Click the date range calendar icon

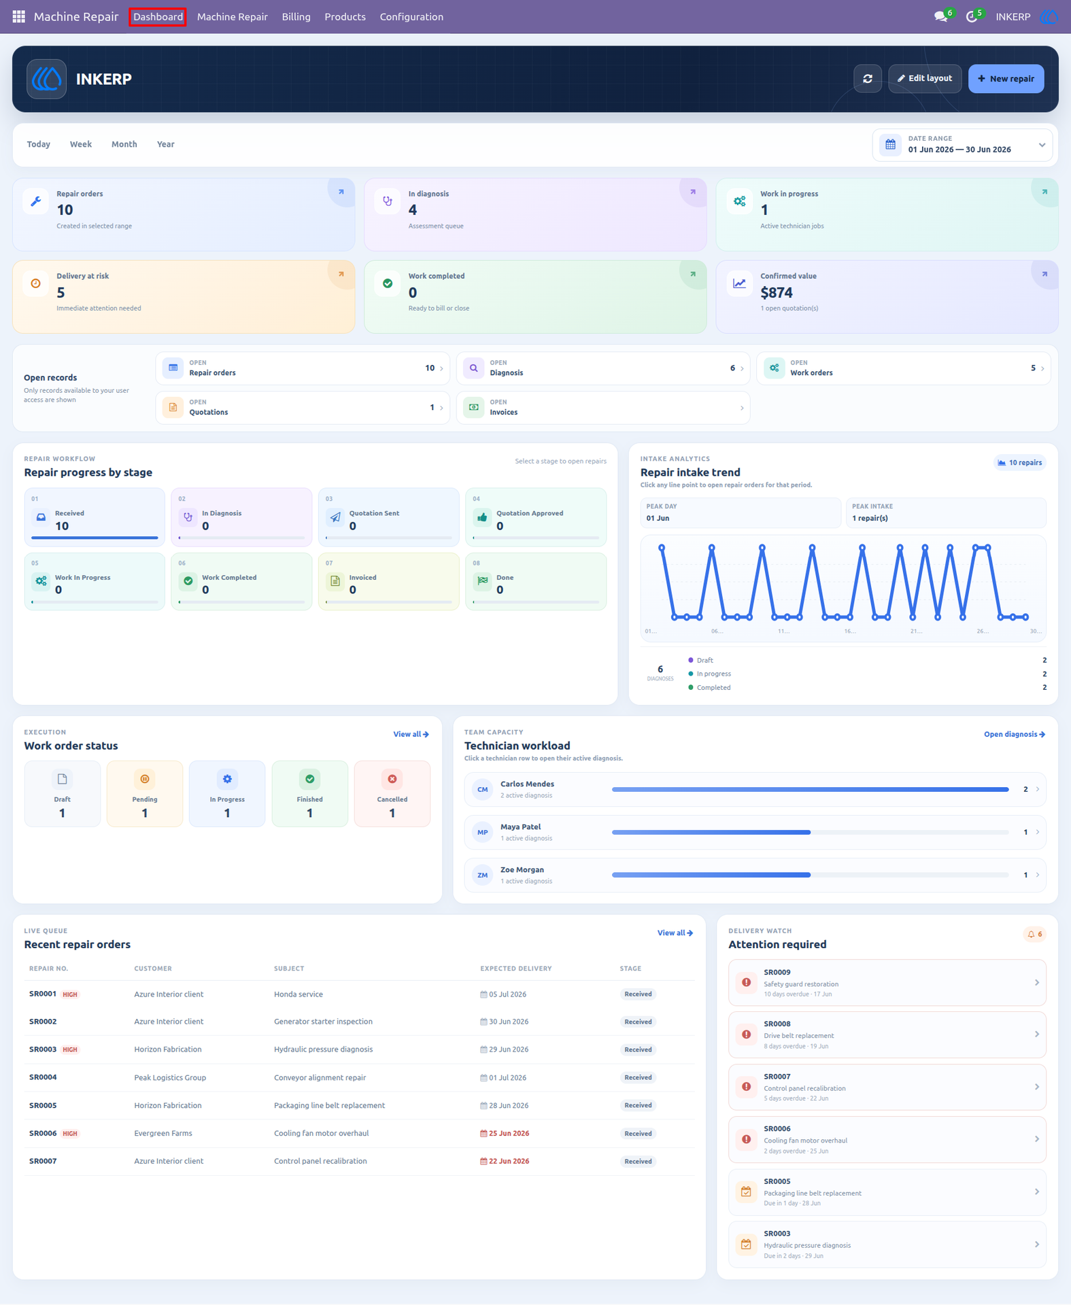pos(890,145)
